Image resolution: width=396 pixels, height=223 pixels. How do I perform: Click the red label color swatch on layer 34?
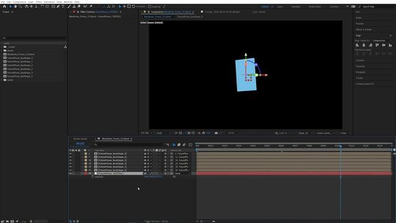[86, 173]
